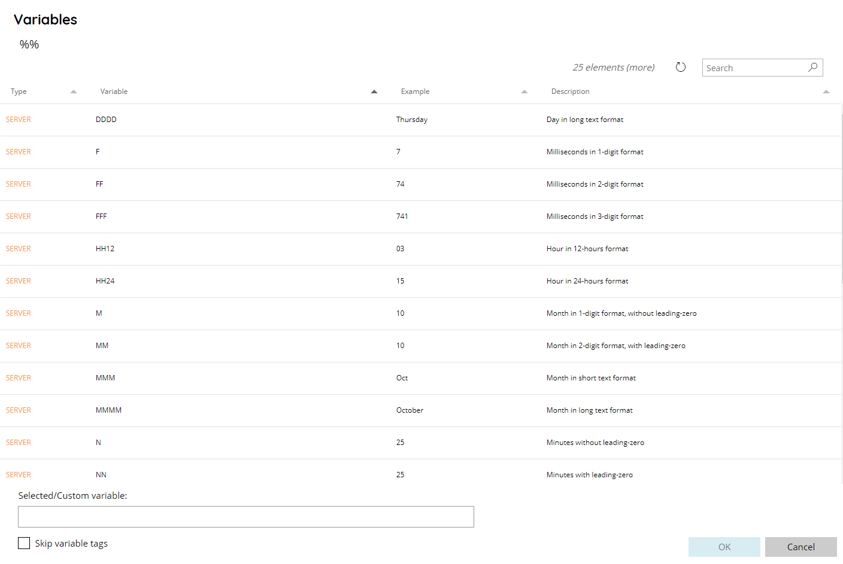
Task: Click 'Hour in 24-hours format' description
Action: click(587, 281)
